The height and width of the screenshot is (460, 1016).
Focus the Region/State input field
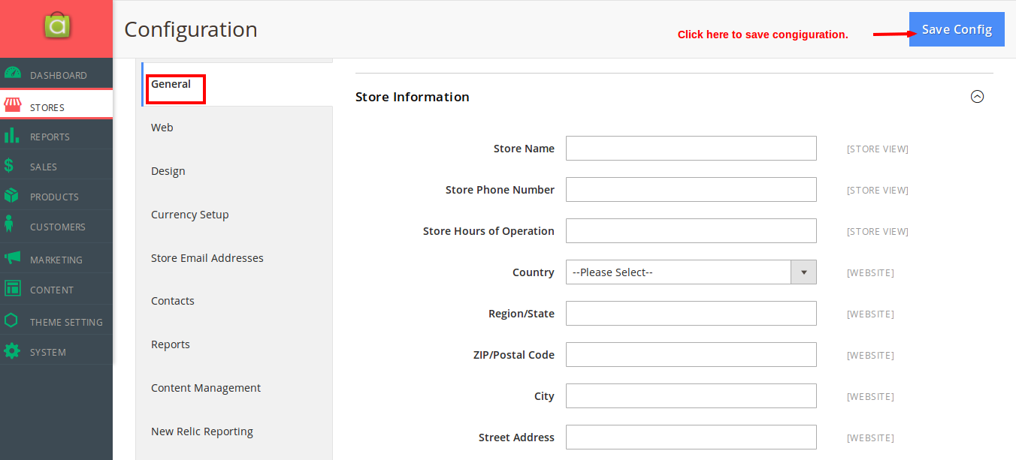coord(691,314)
